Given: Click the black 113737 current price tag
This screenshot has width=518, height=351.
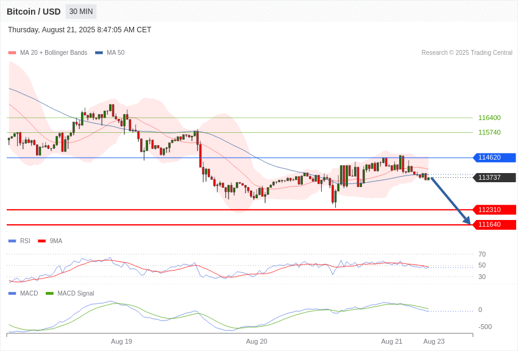Looking at the screenshot, I should 495,178.
